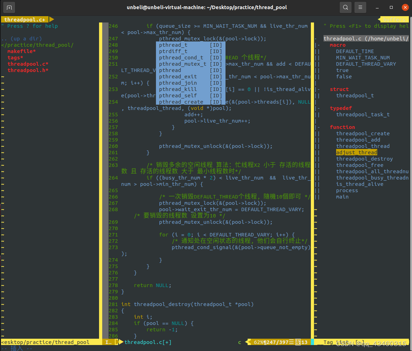Jump to process function tag
This screenshot has height=351, width=412.
click(x=347, y=190)
